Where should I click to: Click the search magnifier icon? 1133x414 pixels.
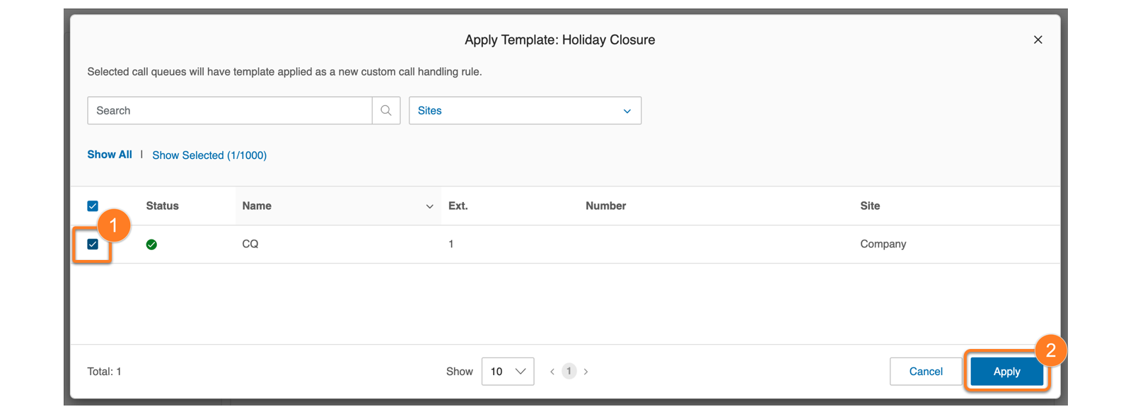pos(386,110)
